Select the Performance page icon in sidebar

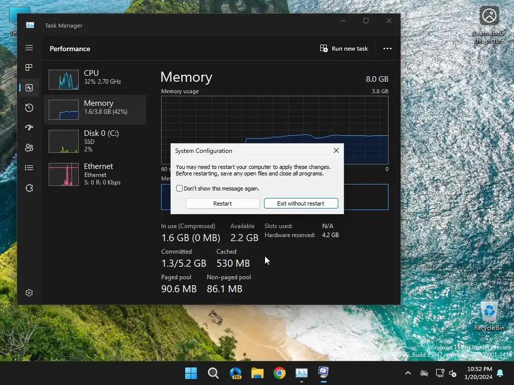tap(29, 88)
